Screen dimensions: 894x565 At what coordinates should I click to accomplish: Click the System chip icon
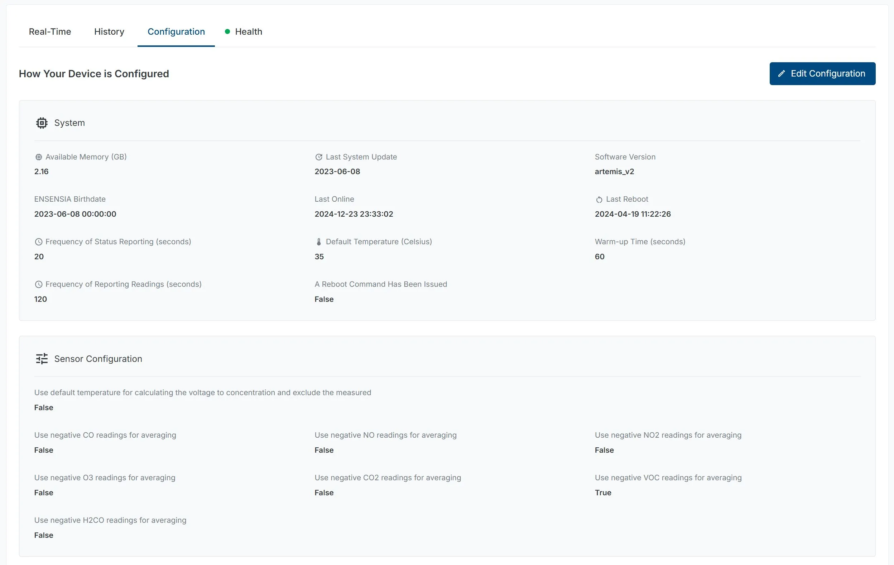(42, 123)
